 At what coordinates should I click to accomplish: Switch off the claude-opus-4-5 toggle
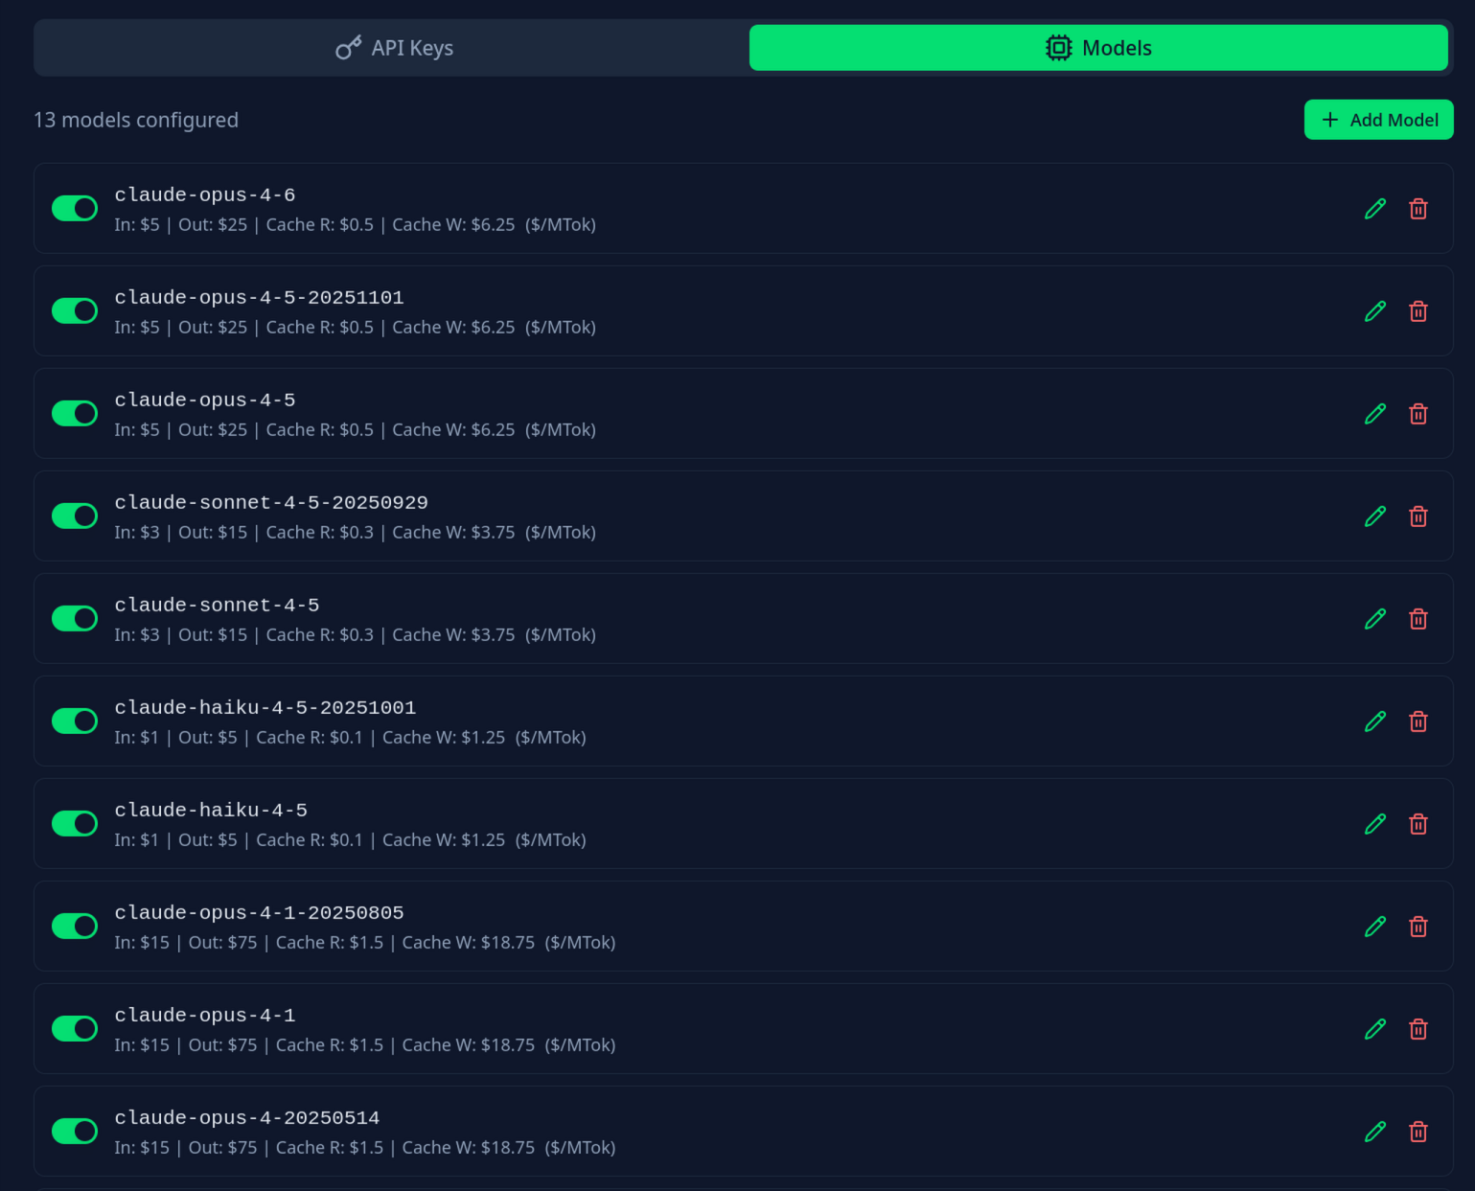(x=75, y=413)
